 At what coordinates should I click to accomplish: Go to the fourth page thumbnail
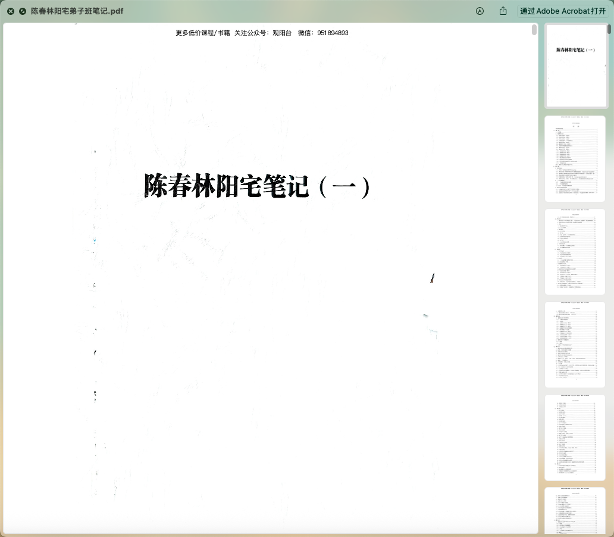point(575,344)
